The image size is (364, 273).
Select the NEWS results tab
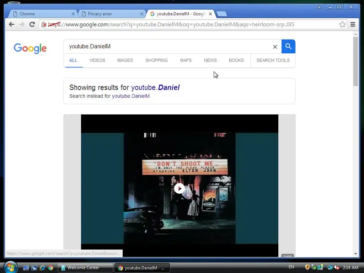click(x=210, y=60)
